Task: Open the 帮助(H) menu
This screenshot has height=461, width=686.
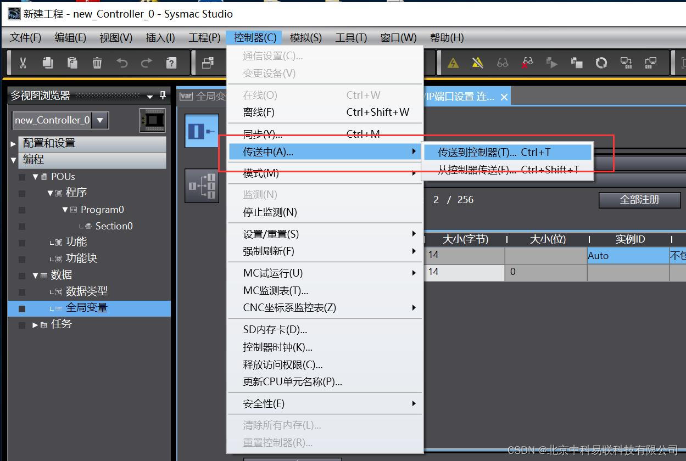Action: pos(447,37)
